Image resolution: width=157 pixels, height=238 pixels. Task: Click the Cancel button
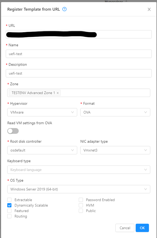coord(125,228)
